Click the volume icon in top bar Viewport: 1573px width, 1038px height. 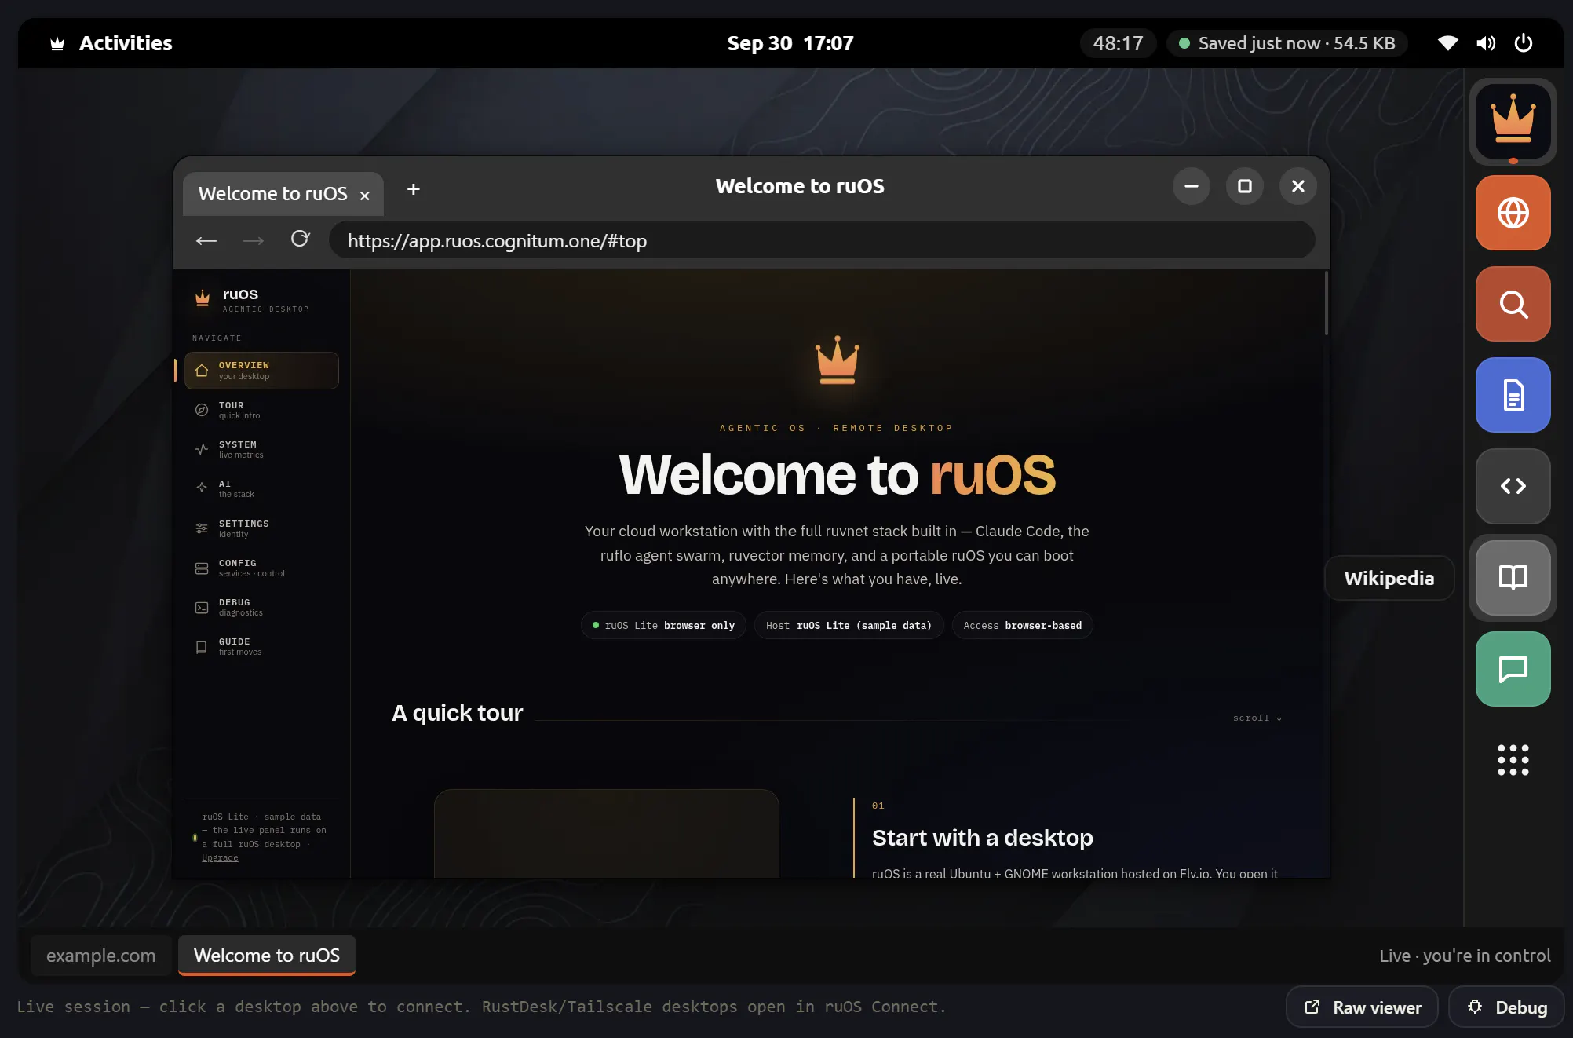click(x=1485, y=43)
